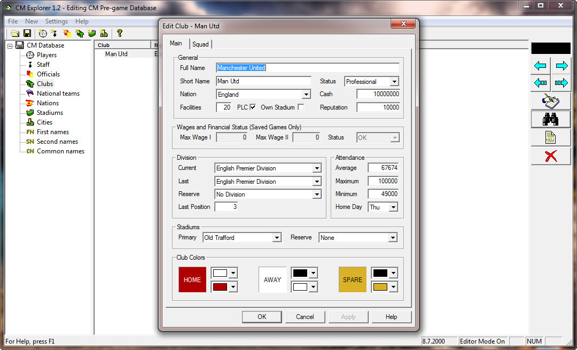
Task: Click the fast-backward dotted left arrow button
Action: pos(540,83)
